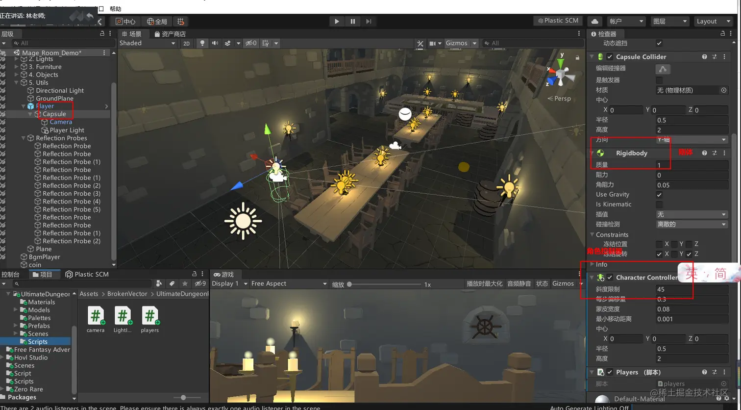Toggle the 全局 global rotation button
Viewport: 741px width, 410px height.
pos(157,22)
